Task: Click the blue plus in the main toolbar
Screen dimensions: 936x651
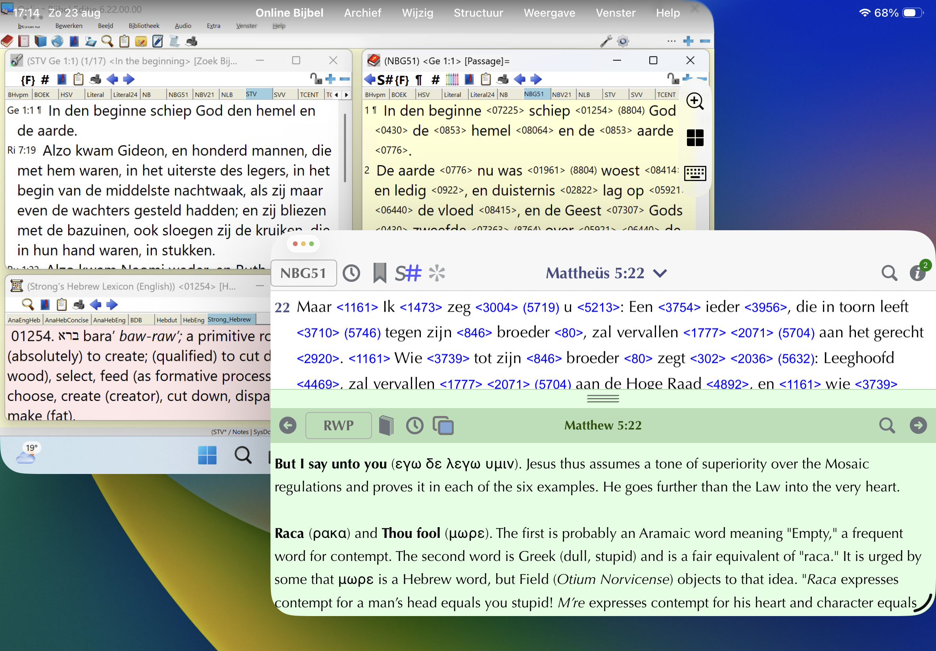Action: click(688, 41)
